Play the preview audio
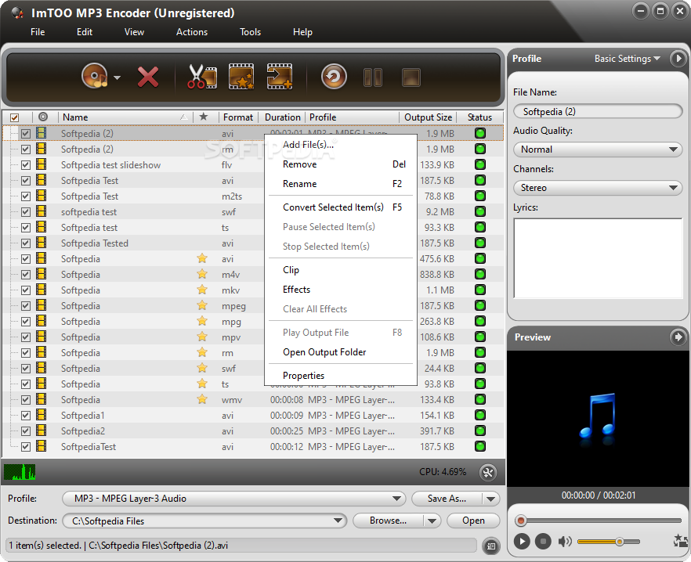This screenshot has width=691, height=562. (x=522, y=542)
